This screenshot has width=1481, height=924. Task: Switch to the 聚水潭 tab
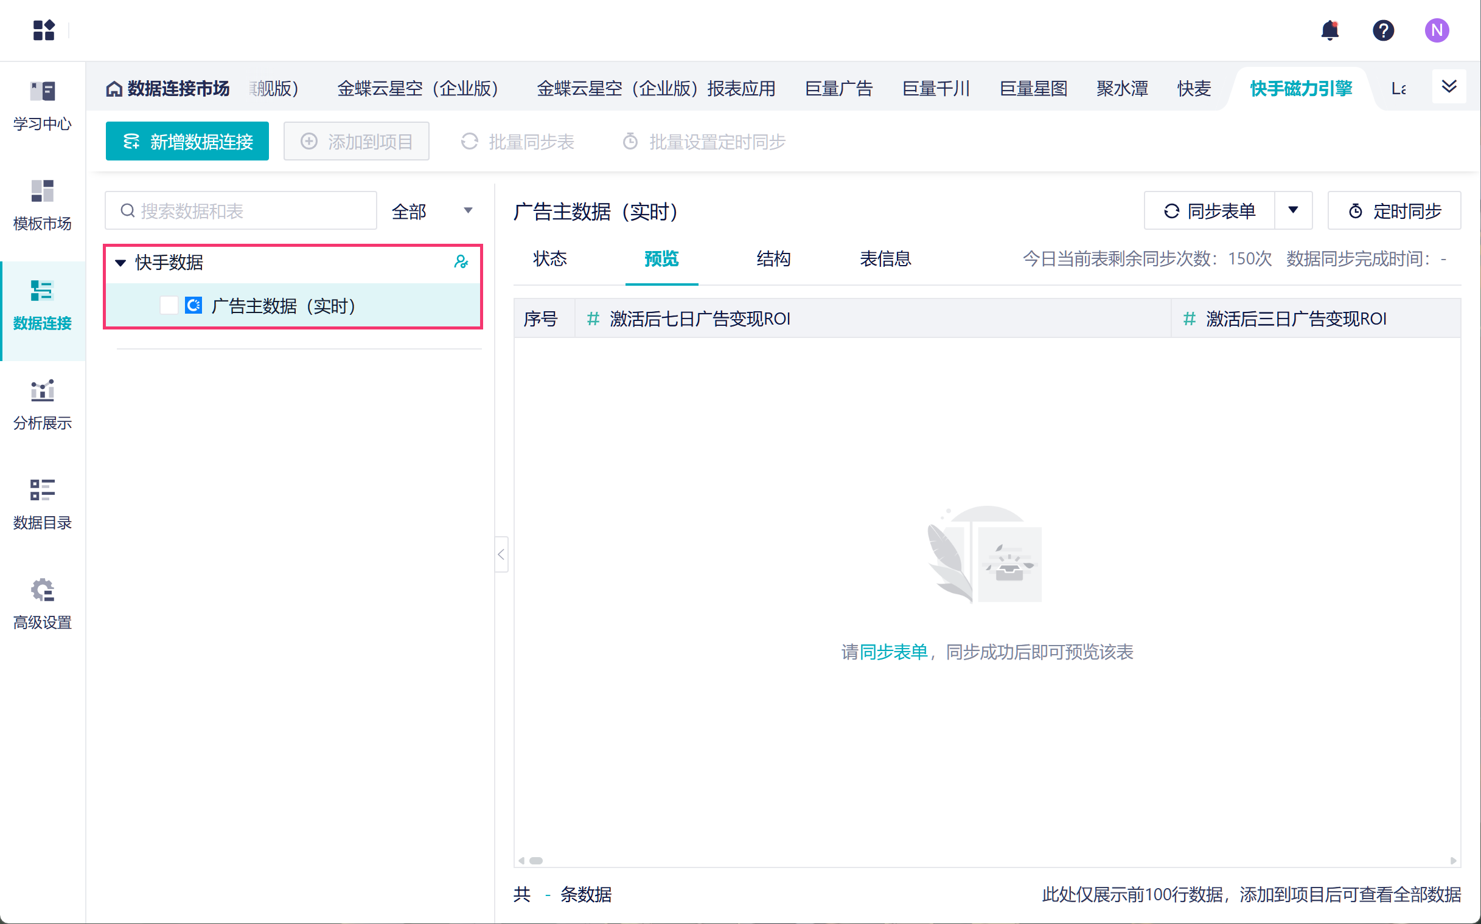coord(1122,89)
